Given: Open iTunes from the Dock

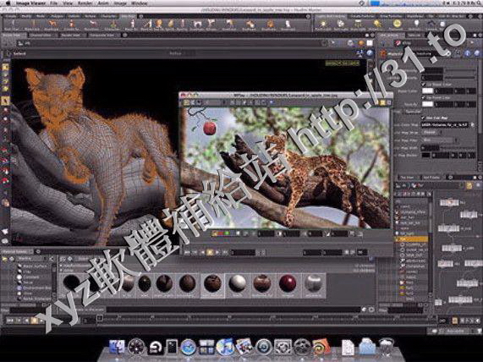Looking at the screenshot, I should pyautogui.click(x=225, y=347).
